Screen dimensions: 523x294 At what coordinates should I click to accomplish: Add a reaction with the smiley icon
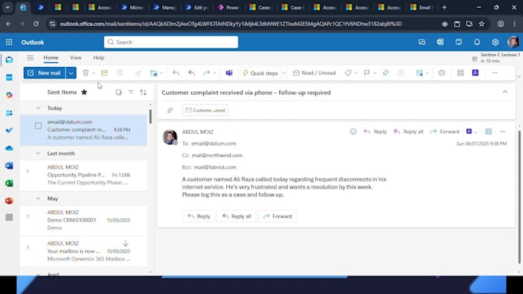point(353,132)
